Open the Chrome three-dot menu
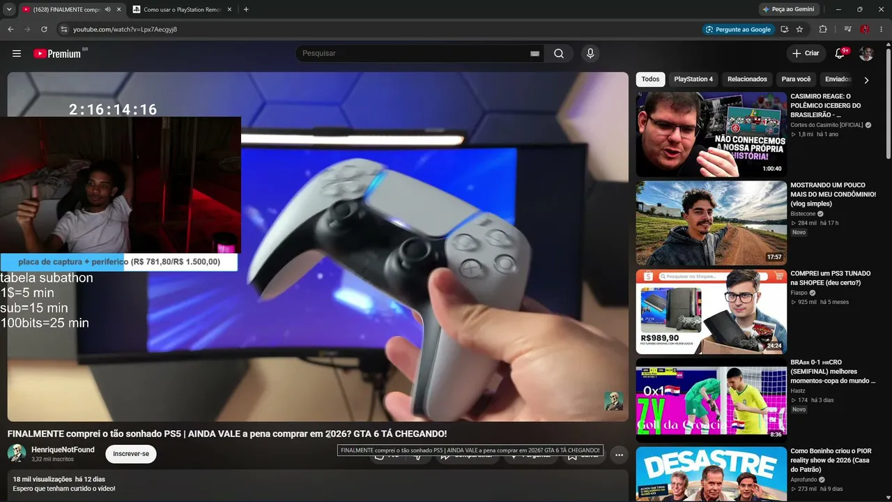The height and width of the screenshot is (502, 892). point(881,29)
